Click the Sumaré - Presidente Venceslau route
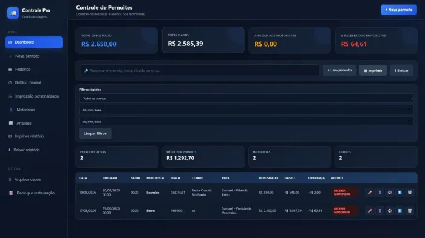Screen dimensions: 425x238 236,210
